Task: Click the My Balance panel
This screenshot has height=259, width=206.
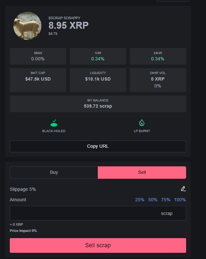Action: coord(98,104)
